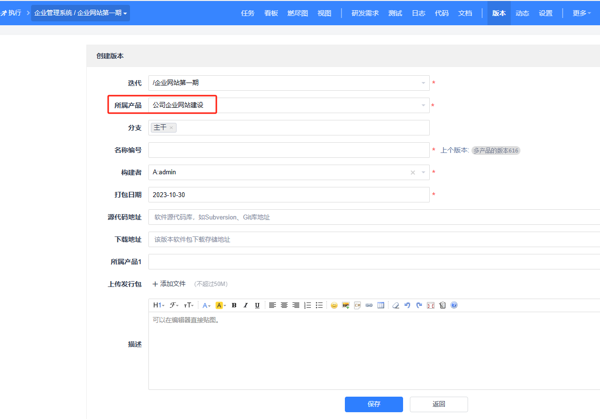Click the undo arrow in the editor
Image resolution: width=600 pixels, height=419 pixels.
pos(407,305)
